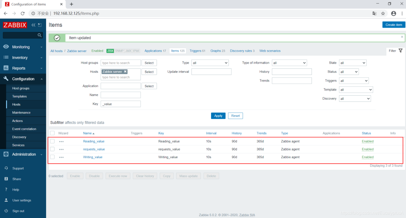Open the Zabbix SIA footer link
The image size is (406, 218).
(x=247, y=215)
